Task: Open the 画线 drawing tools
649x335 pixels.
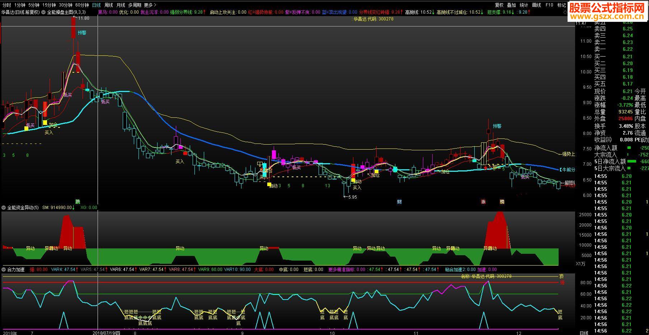Action: click(536, 5)
